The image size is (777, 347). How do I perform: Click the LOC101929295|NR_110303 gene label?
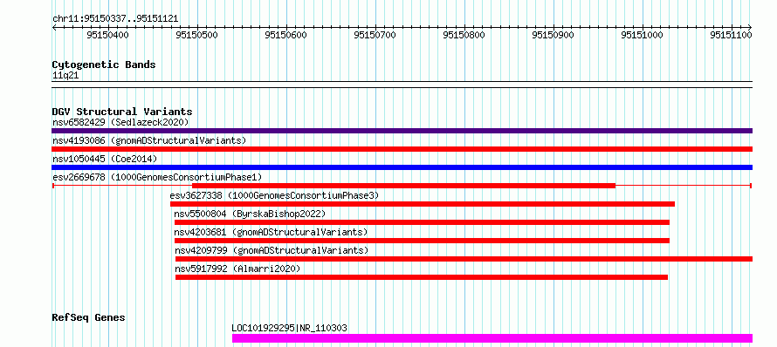(x=289, y=328)
